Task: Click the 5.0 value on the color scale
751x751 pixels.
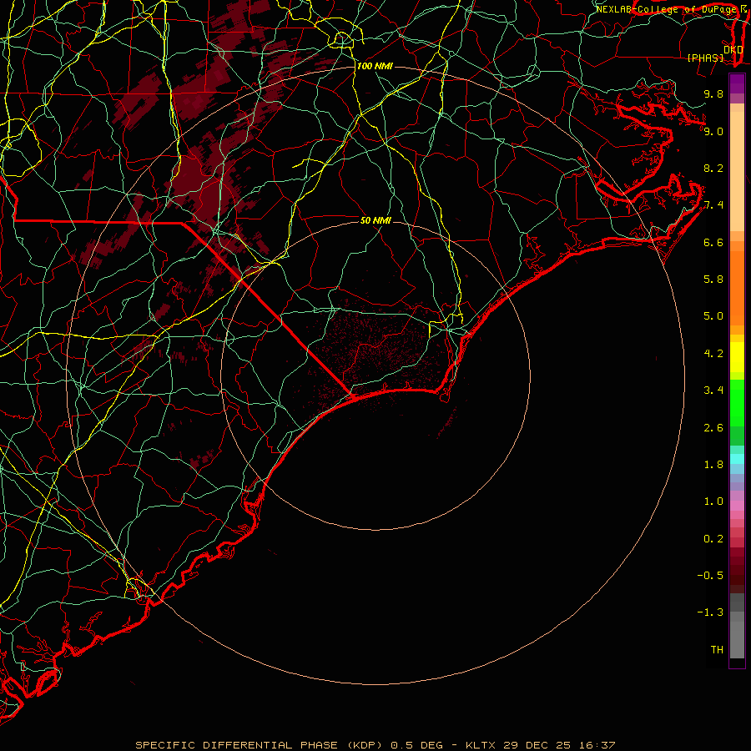Action: pyautogui.click(x=713, y=316)
